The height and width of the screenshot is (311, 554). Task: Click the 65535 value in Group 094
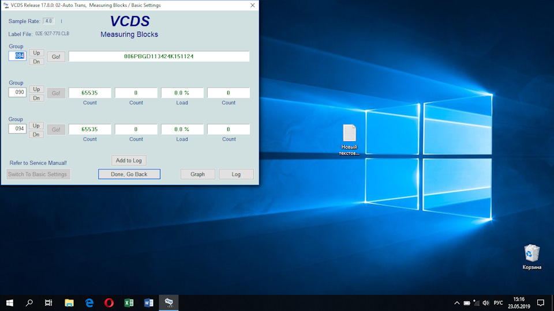point(90,130)
